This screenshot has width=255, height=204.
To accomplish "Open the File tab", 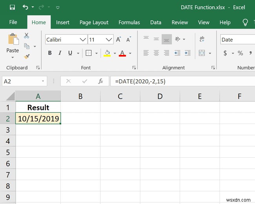I will tap(13, 22).
